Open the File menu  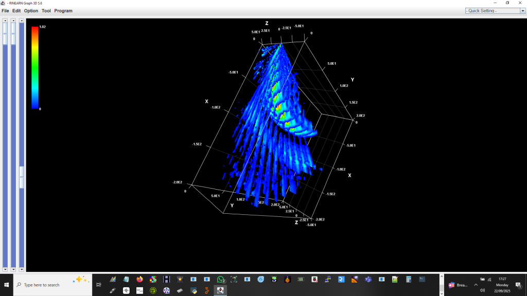tap(5, 11)
